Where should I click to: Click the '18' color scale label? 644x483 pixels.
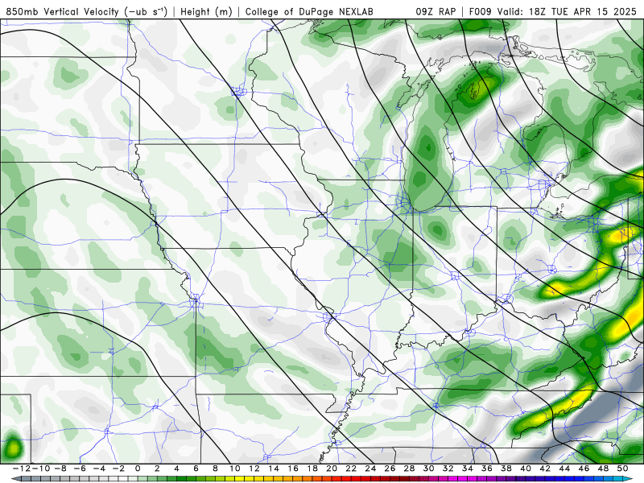[312, 469]
